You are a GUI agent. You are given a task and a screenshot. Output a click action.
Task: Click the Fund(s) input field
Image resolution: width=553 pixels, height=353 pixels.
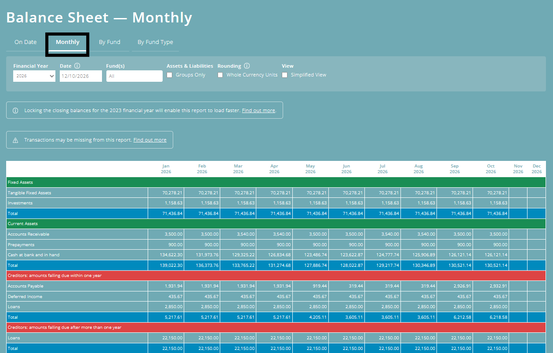(x=135, y=76)
